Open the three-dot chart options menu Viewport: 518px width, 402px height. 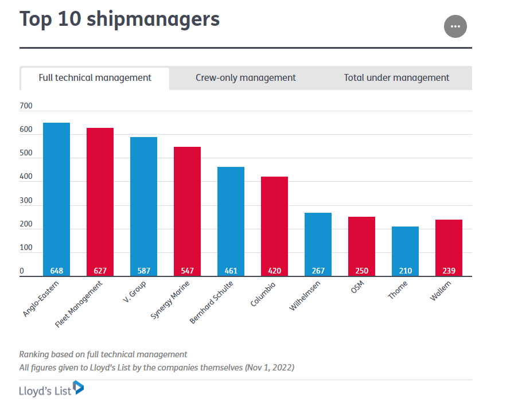pyautogui.click(x=455, y=26)
